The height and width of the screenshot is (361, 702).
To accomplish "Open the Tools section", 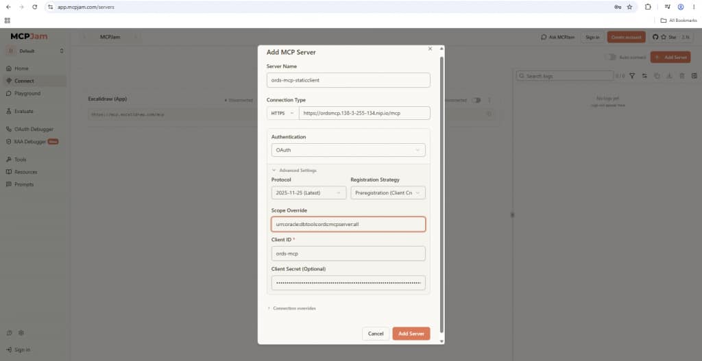I will [x=20, y=160].
